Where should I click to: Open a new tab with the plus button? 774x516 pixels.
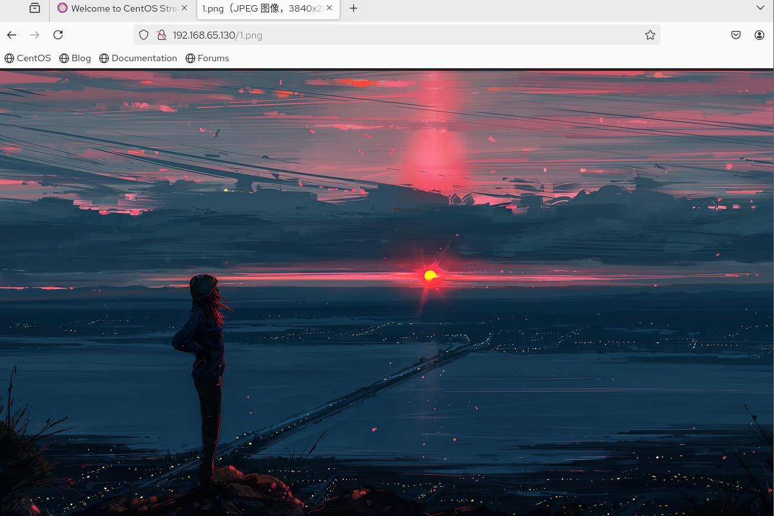point(353,8)
